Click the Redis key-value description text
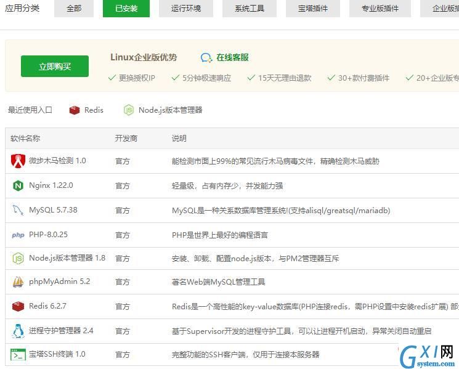This screenshot has height=369, width=459. click(315, 306)
